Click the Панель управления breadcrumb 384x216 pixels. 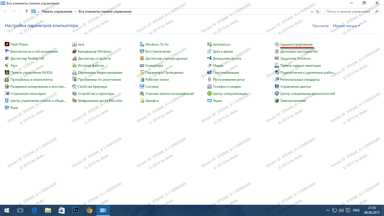57,12
